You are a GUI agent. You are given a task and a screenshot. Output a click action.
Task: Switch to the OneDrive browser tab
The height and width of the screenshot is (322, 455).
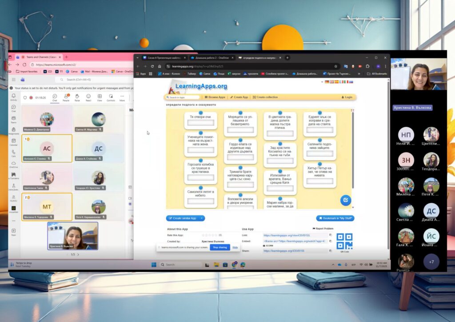click(x=212, y=57)
